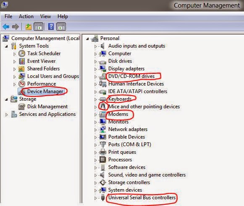Expand the Disk drives category
Screen dimensions: 244x206
pos(95,62)
